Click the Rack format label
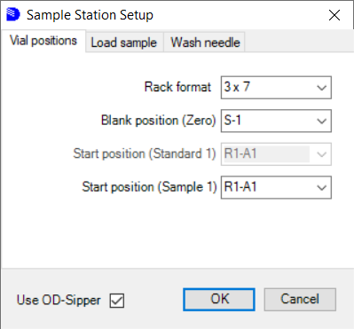 click(177, 87)
